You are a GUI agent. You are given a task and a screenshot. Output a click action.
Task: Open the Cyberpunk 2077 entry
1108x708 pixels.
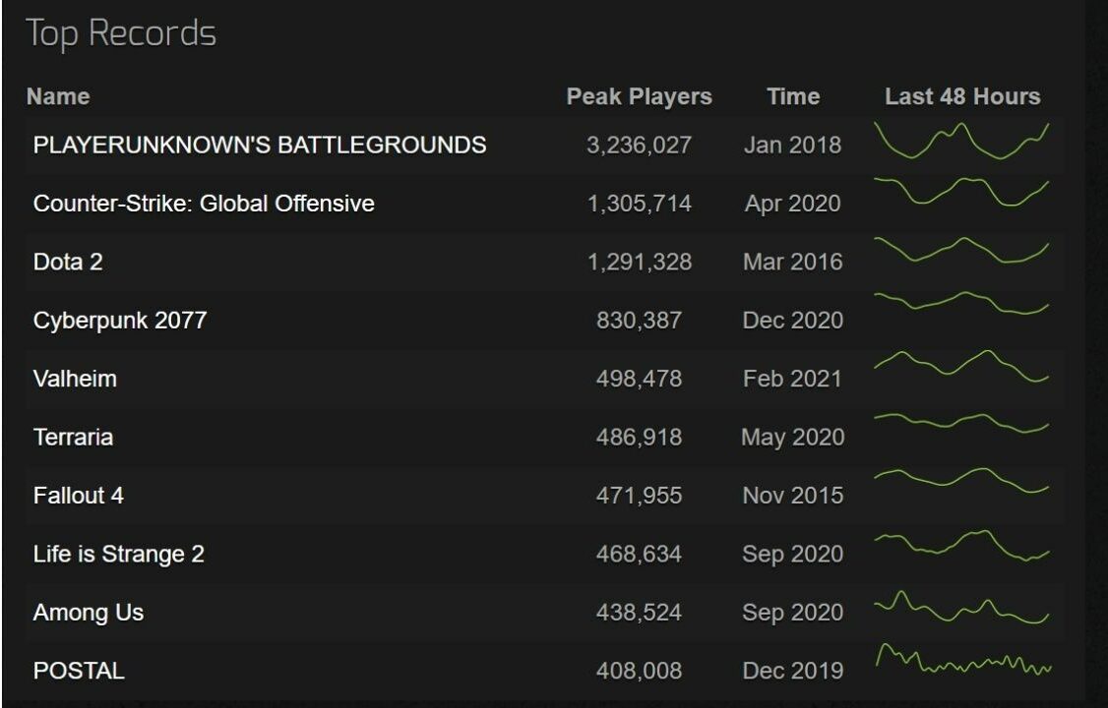[x=120, y=321]
